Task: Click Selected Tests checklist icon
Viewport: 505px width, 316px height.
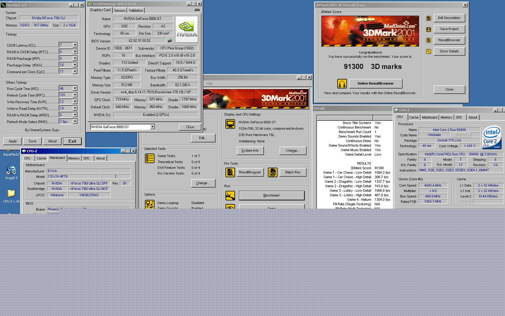Action: 150,159
